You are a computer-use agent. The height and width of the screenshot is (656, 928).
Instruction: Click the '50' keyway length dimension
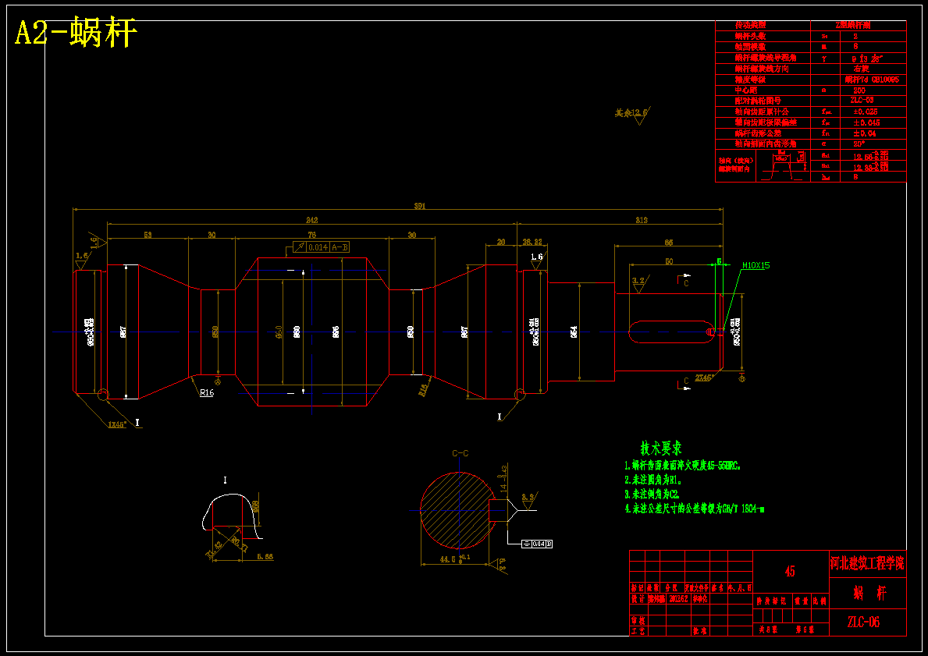click(x=669, y=261)
